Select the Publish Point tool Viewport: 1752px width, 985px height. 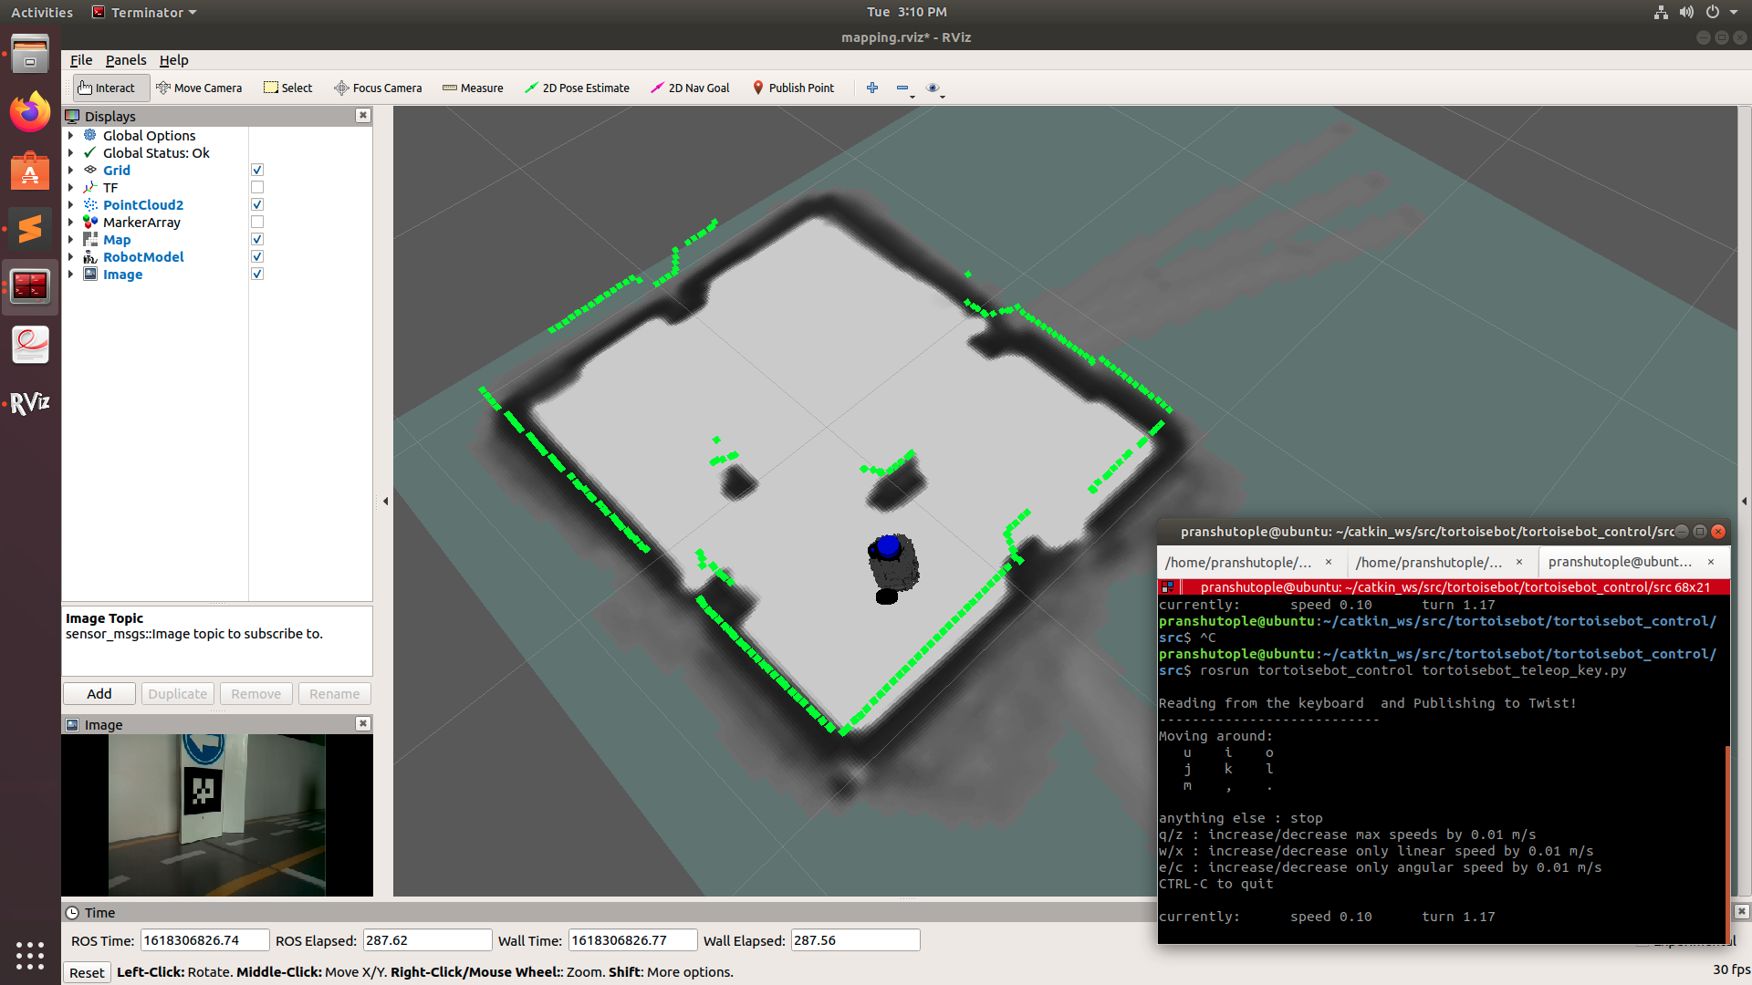tap(793, 88)
